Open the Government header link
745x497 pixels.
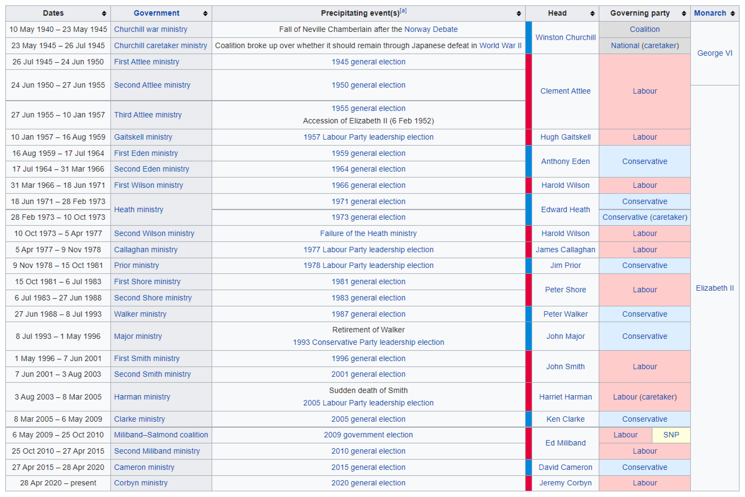[156, 13]
